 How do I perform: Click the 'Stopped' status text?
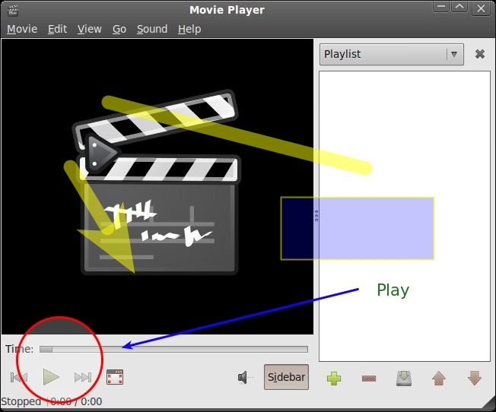coord(21,401)
